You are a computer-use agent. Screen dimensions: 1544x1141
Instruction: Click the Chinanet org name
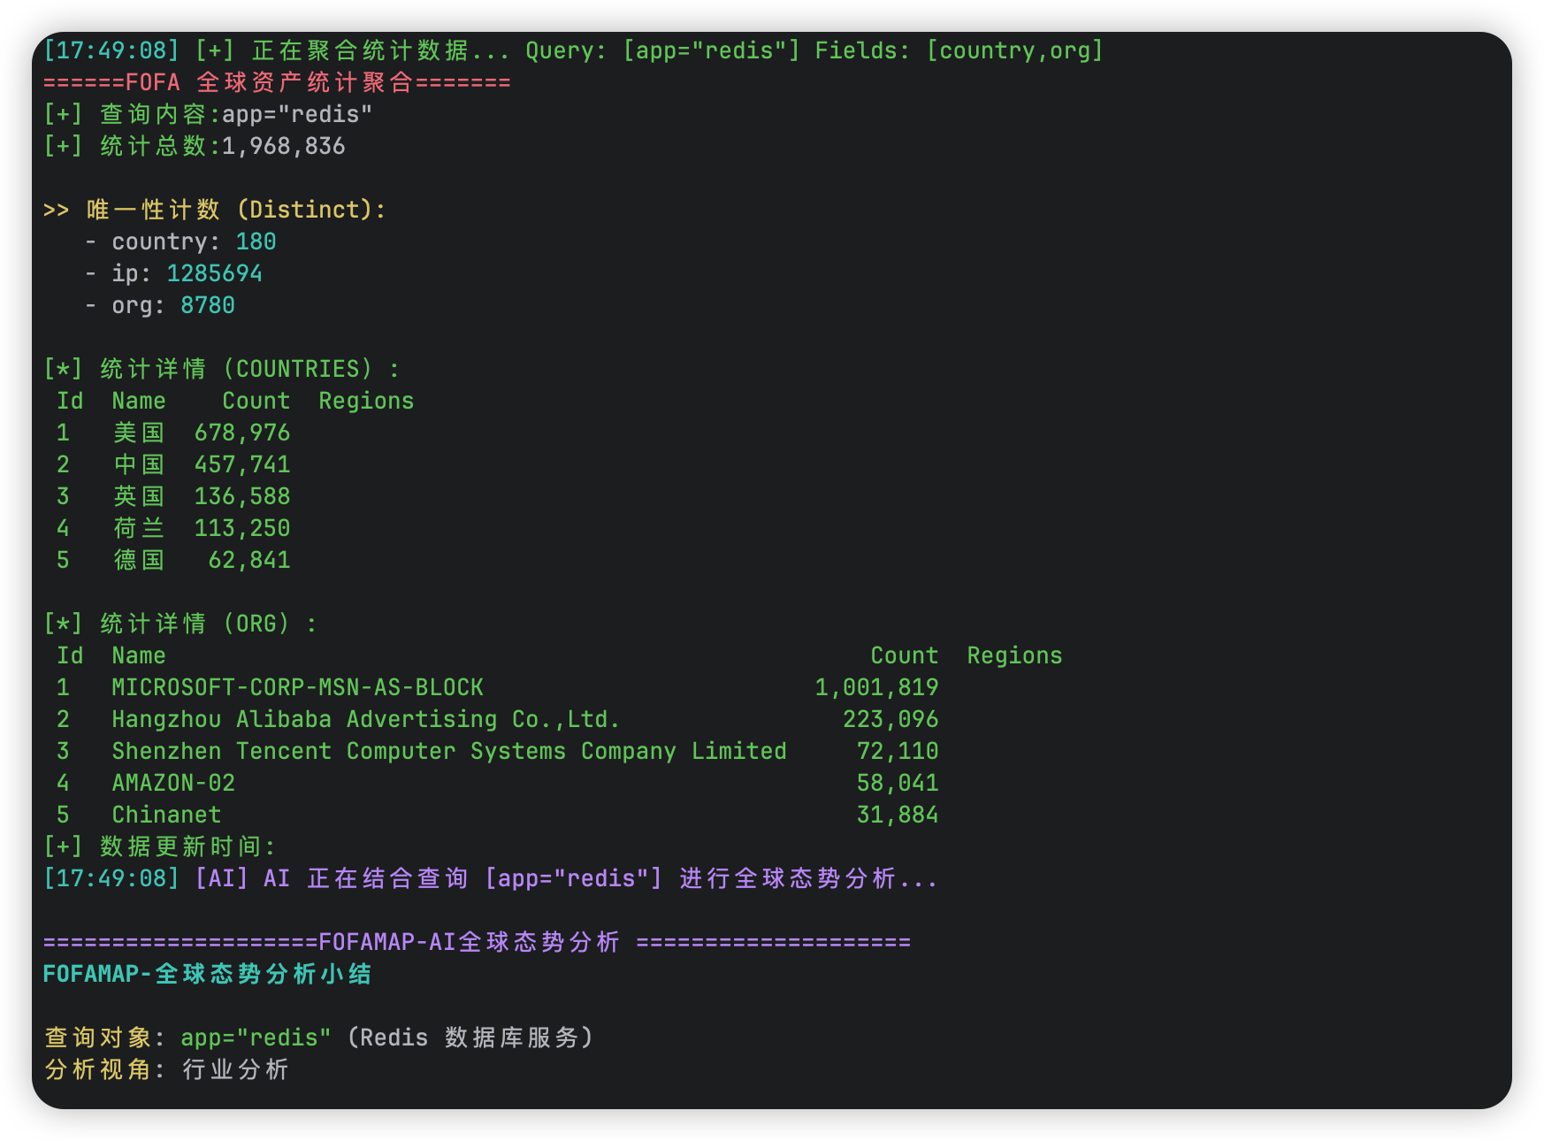pos(166,815)
